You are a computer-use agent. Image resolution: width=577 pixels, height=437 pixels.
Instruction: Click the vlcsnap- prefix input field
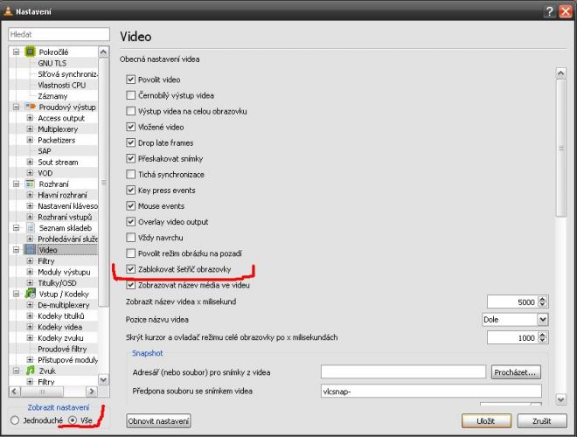(x=431, y=392)
